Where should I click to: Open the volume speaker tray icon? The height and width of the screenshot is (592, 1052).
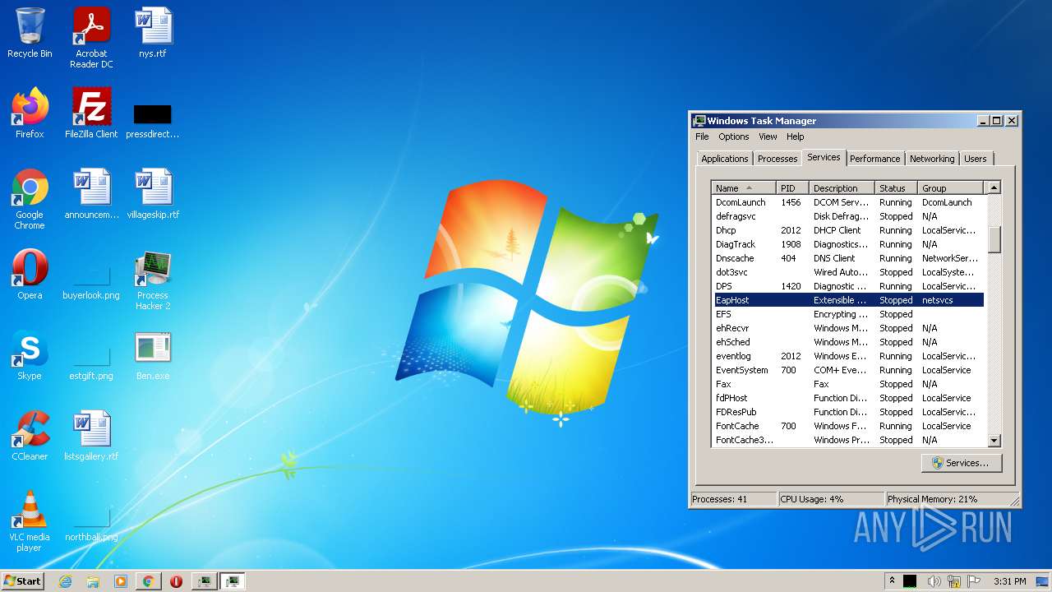[934, 581]
